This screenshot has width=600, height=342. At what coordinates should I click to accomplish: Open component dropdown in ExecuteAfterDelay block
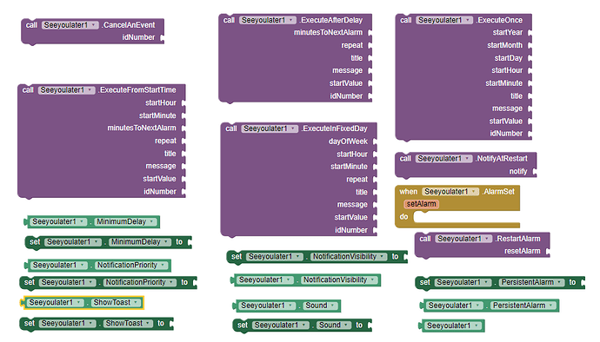[x=268, y=20]
